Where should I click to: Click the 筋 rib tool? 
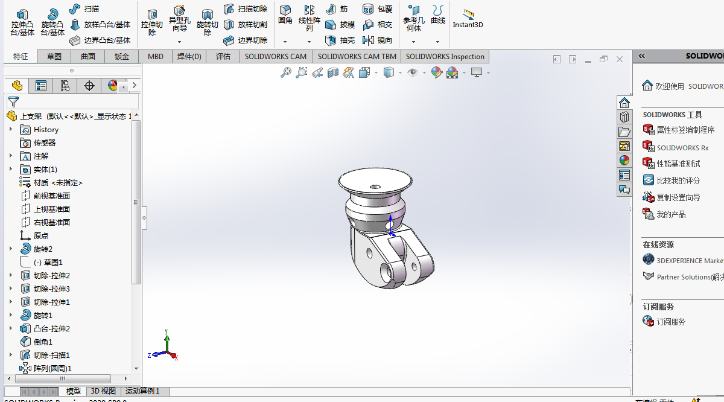[337, 9]
